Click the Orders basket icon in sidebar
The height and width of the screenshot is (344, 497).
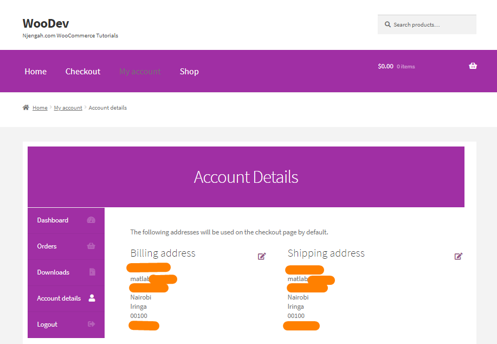pos(91,246)
